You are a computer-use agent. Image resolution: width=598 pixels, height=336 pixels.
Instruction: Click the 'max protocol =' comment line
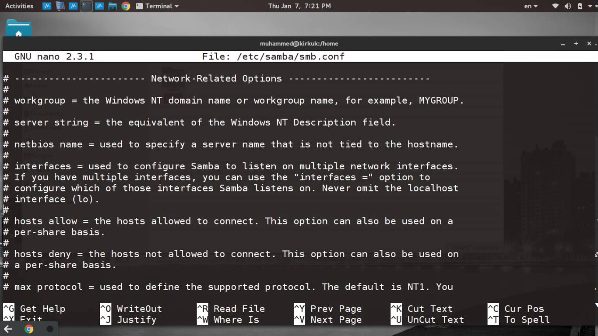pyautogui.click(x=228, y=287)
